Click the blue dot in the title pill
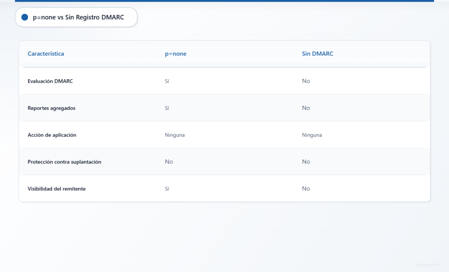Image resolution: width=449 pixels, height=272 pixels. point(25,17)
